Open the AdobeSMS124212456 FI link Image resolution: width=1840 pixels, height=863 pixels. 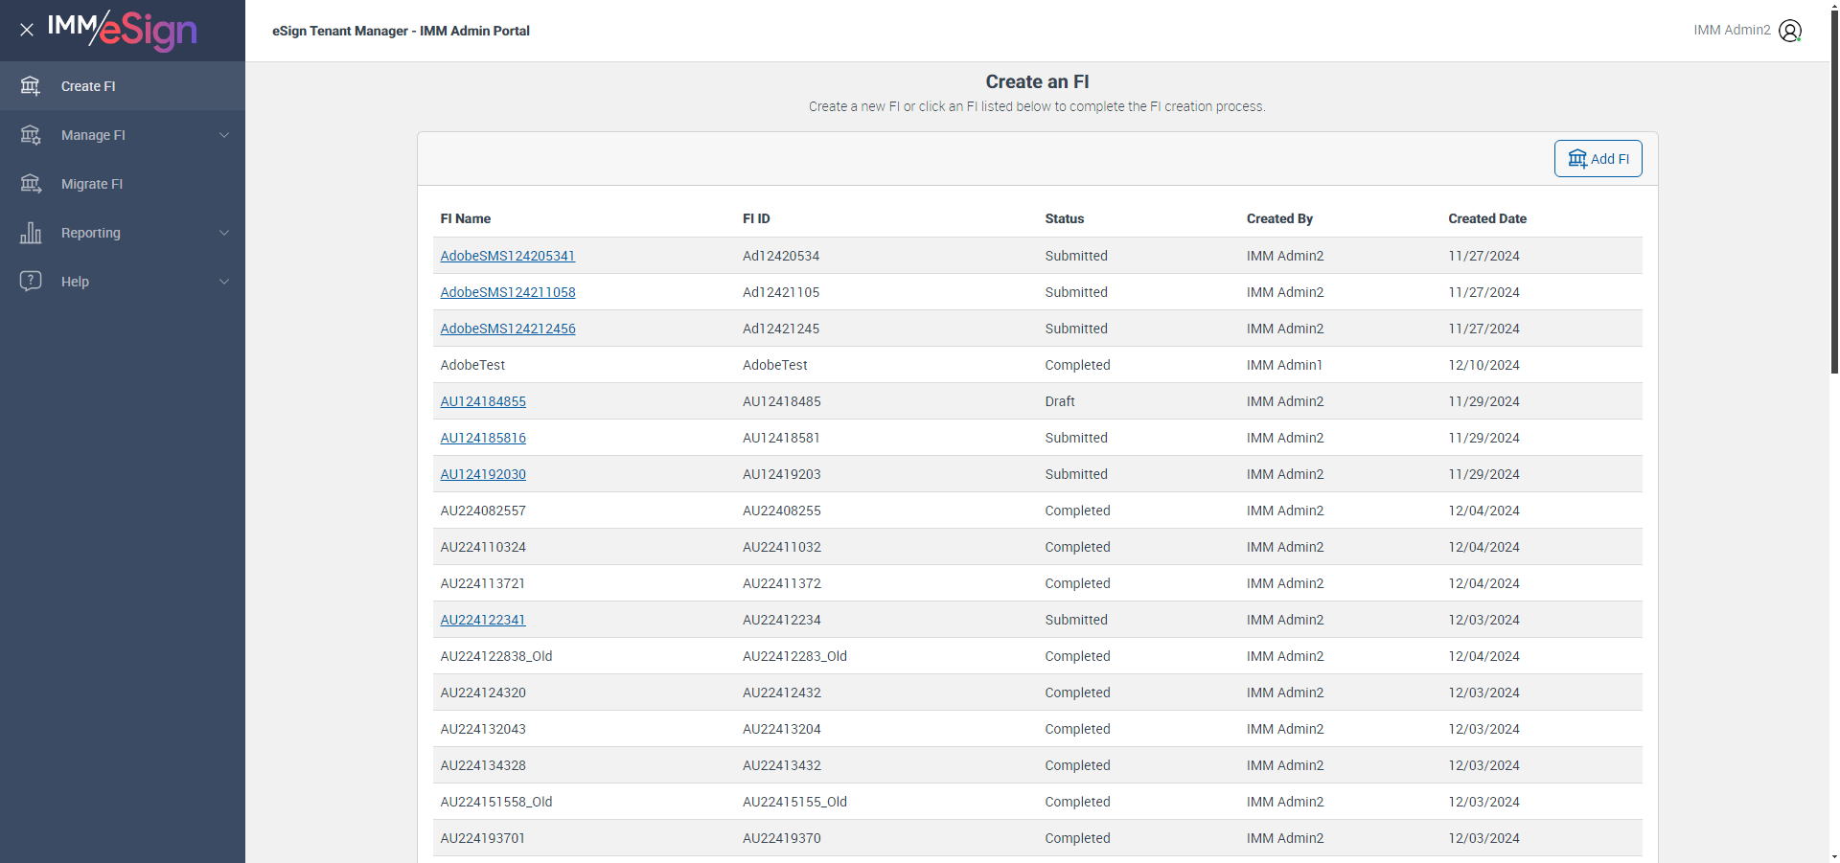[508, 329]
